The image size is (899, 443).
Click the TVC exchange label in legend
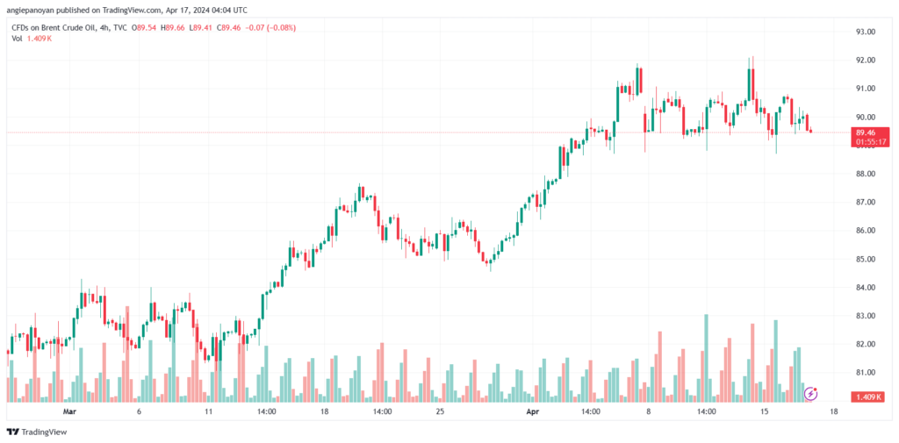pyautogui.click(x=119, y=27)
